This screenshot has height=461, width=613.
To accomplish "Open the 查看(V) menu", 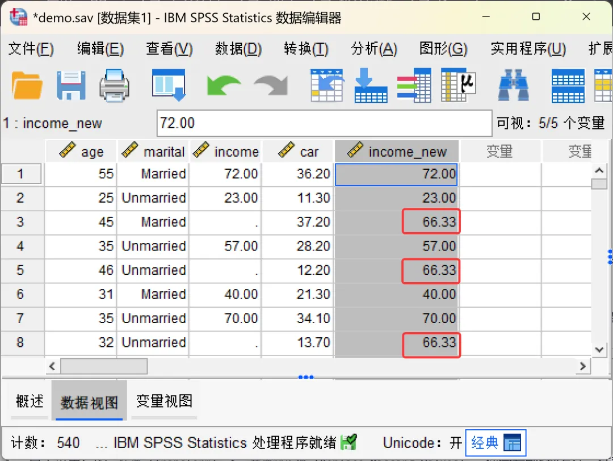I will click(169, 49).
